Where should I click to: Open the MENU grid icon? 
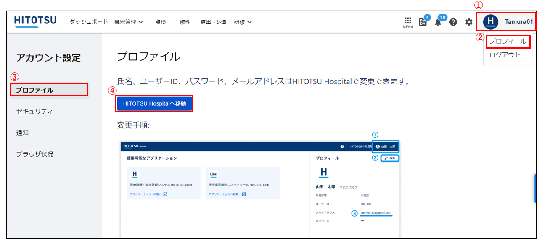click(x=407, y=22)
